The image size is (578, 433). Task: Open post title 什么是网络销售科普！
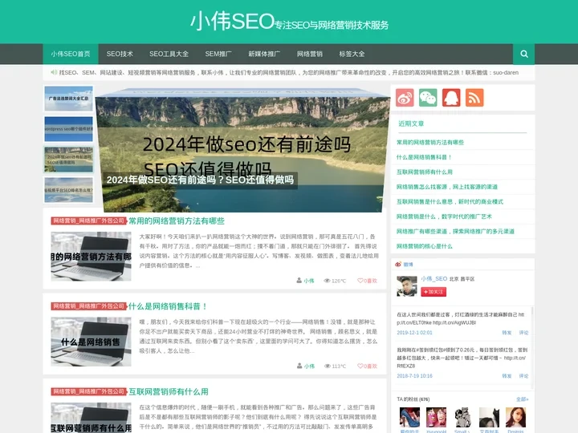coord(168,306)
